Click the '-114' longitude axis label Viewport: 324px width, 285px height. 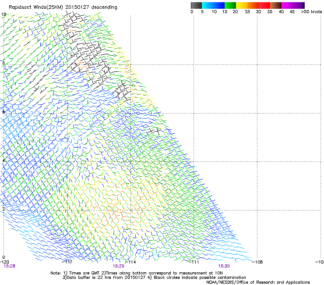pos(130,262)
